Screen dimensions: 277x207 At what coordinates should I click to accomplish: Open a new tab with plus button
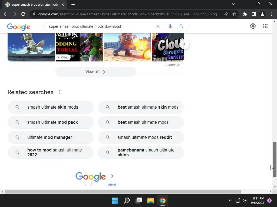(73, 5)
